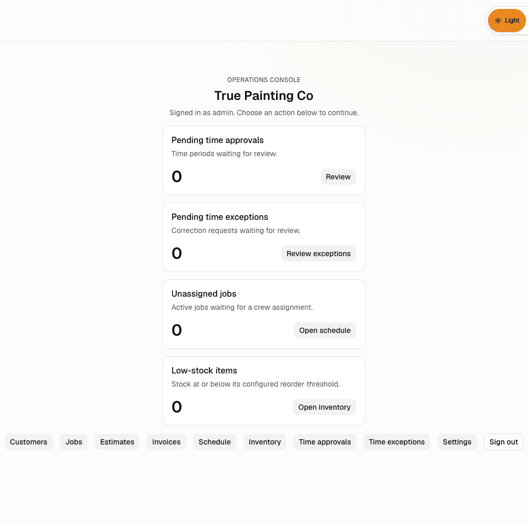Sign out of the console

coord(503,442)
